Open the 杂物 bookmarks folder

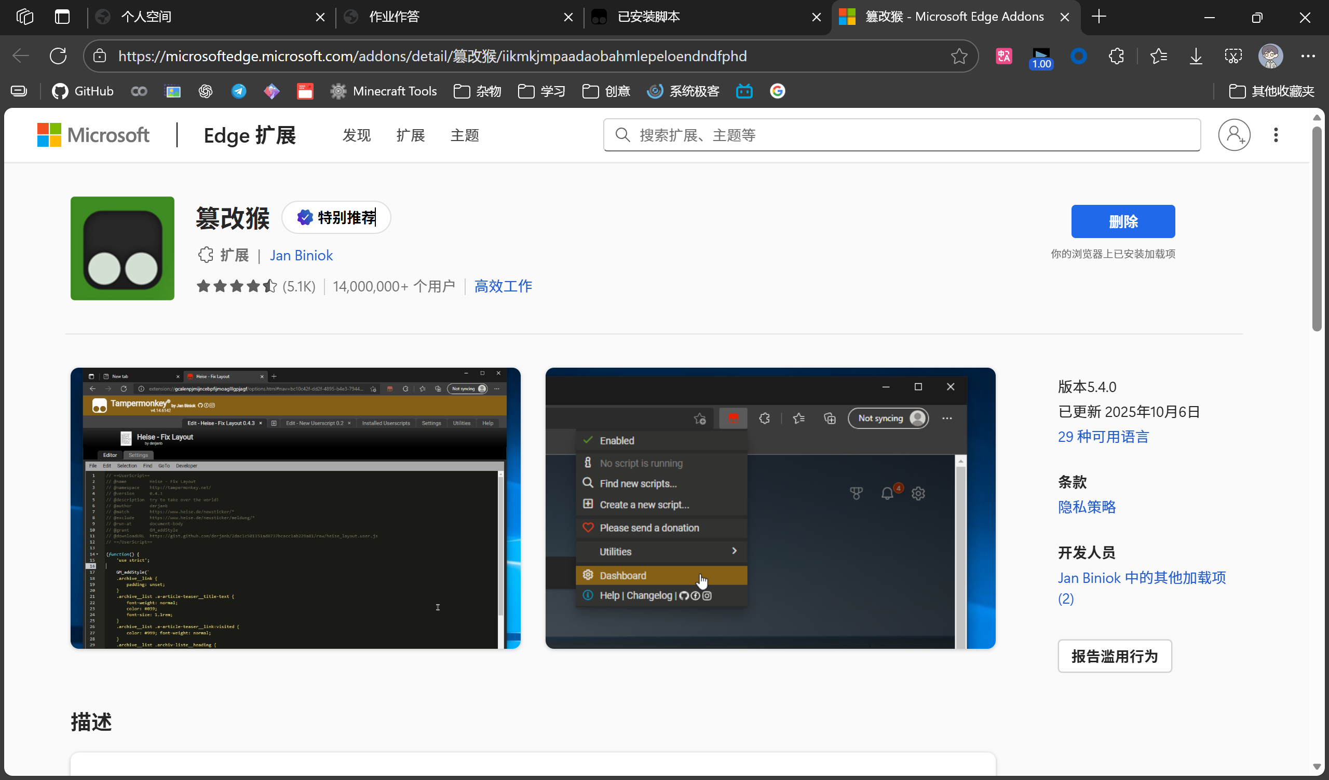click(x=477, y=91)
